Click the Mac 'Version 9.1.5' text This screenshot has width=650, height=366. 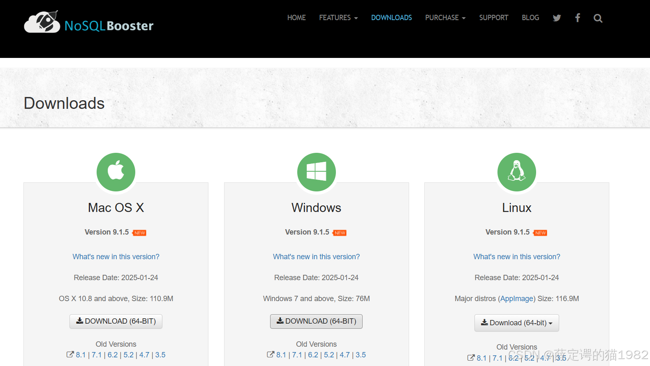tap(107, 232)
